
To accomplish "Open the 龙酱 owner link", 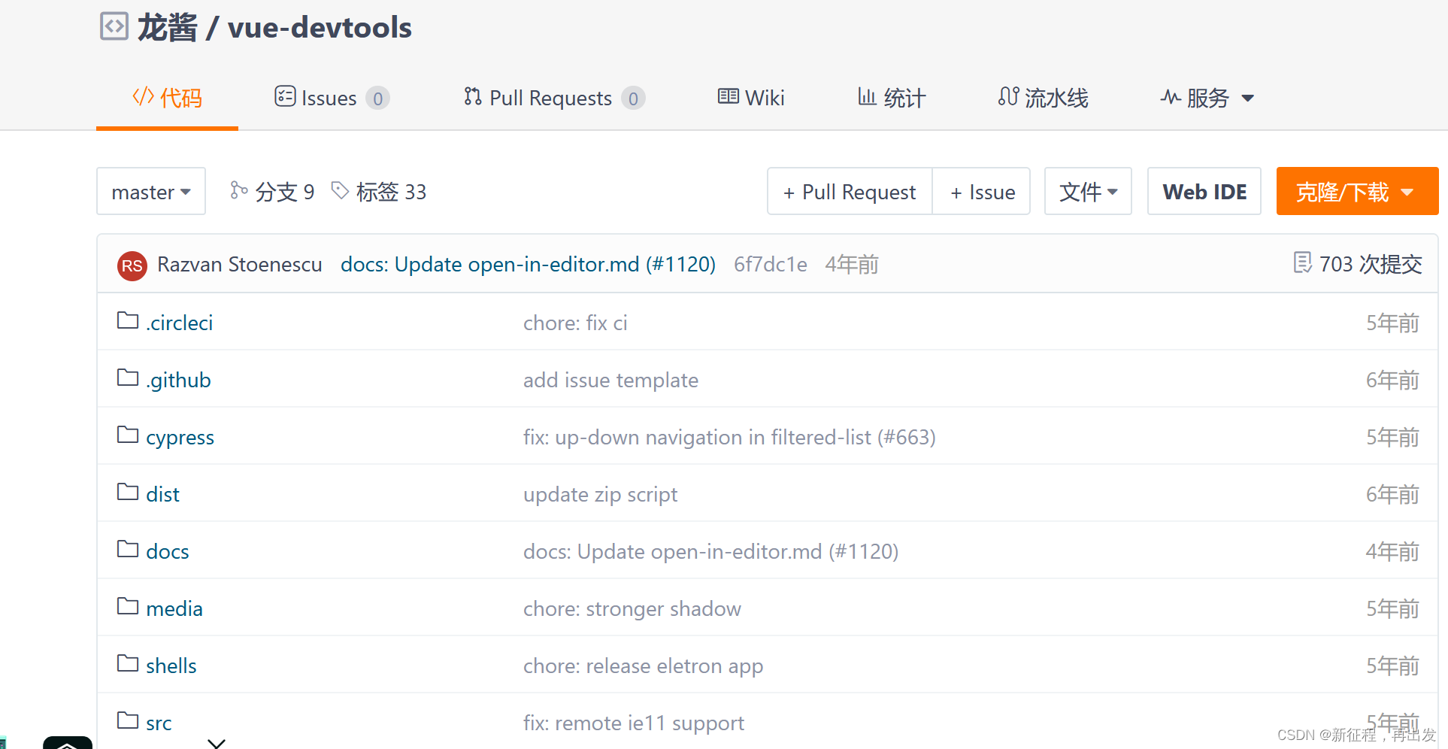I will click(x=168, y=28).
